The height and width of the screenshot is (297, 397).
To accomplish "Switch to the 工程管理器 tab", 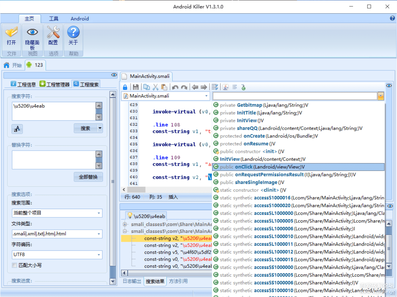I will click(55, 84).
